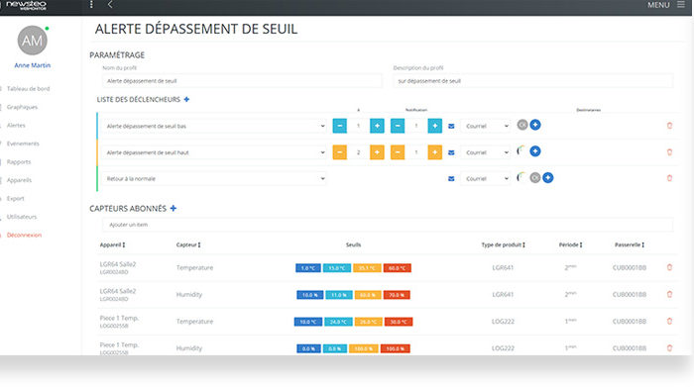Open the Rapports sidebar item
This screenshot has height=387, width=694.
click(19, 162)
